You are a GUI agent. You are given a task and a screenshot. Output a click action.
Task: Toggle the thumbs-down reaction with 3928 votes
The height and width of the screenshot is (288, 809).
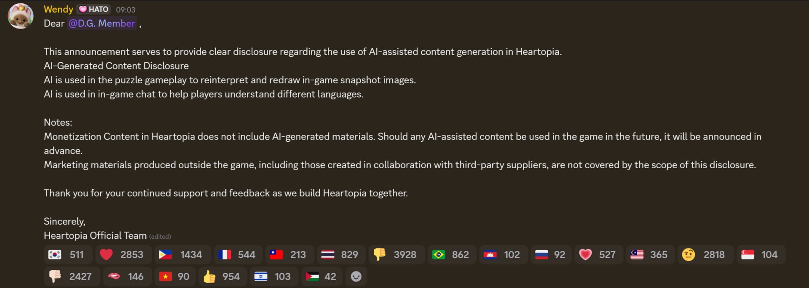point(396,254)
